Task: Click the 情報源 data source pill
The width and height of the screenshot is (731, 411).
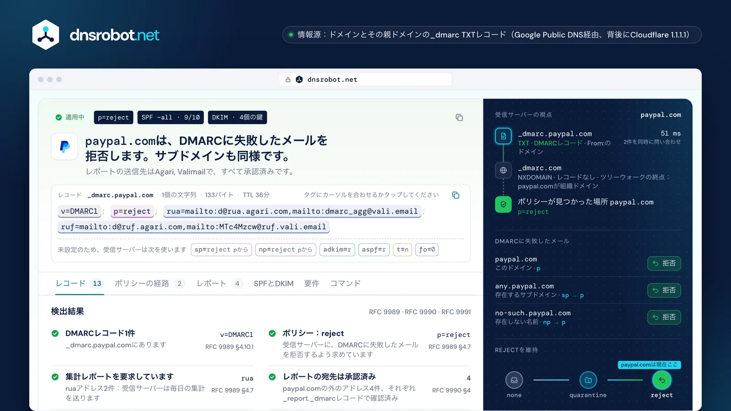Action: point(492,35)
